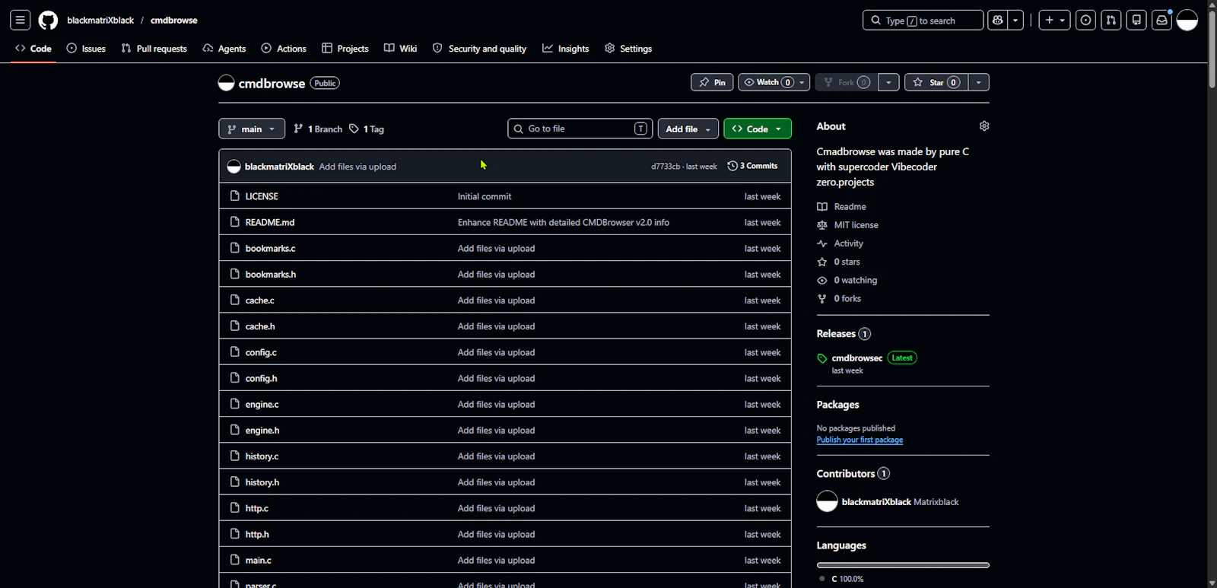This screenshot has height=588, width=1217.
Task: Open the history.c file
Action: [x=262, y=456]
